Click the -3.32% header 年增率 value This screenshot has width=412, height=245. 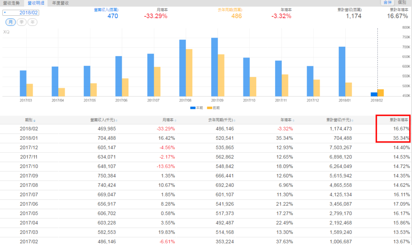pos(281,16)
